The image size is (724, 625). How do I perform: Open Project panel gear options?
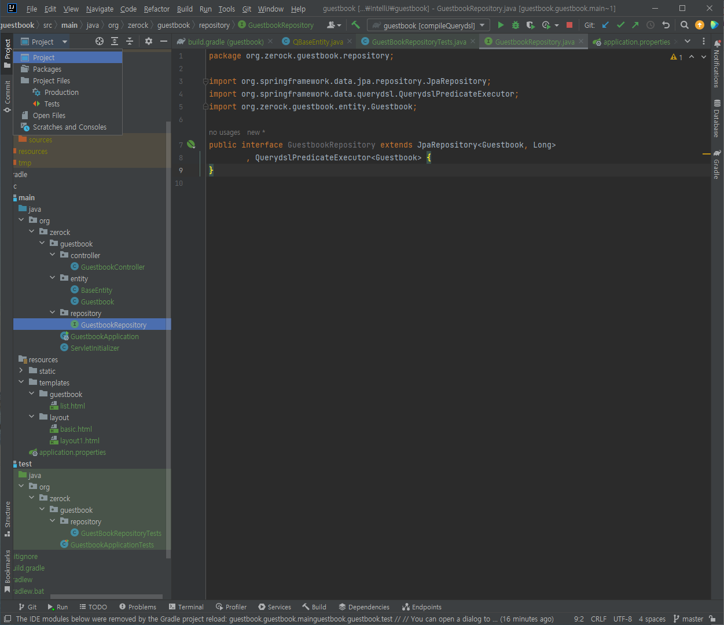(x=149, y=41)
